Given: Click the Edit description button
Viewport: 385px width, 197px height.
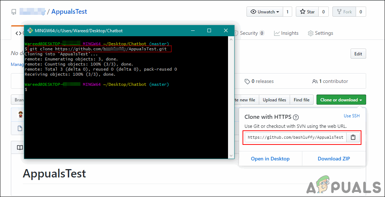Looking at the screenshot, I should (358, 54).
